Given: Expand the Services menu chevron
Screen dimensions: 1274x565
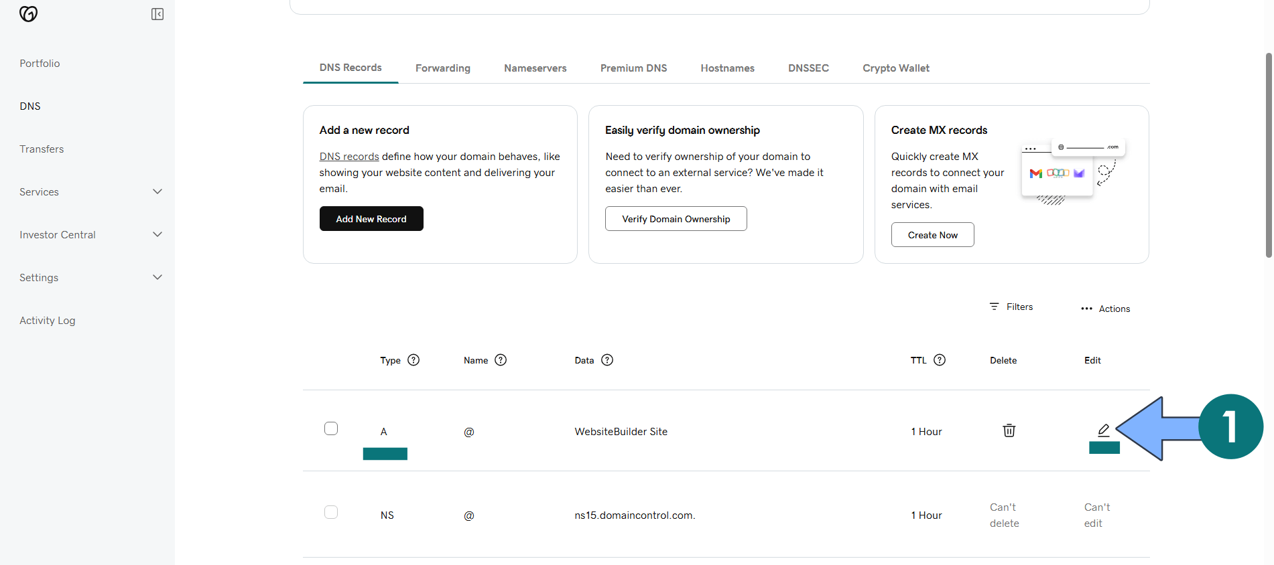Looking at the screenshot, I should pyautogui.click(x=157, y=192).
